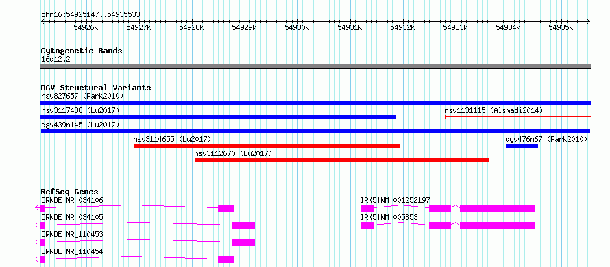Screen dimensions: 610x267
Task: Click the 54927k ruler tick label
Action: 138,28
